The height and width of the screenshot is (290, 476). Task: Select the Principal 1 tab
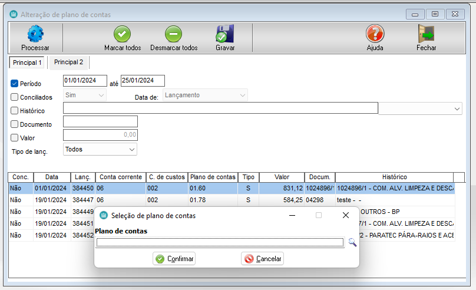coord(28,62)
